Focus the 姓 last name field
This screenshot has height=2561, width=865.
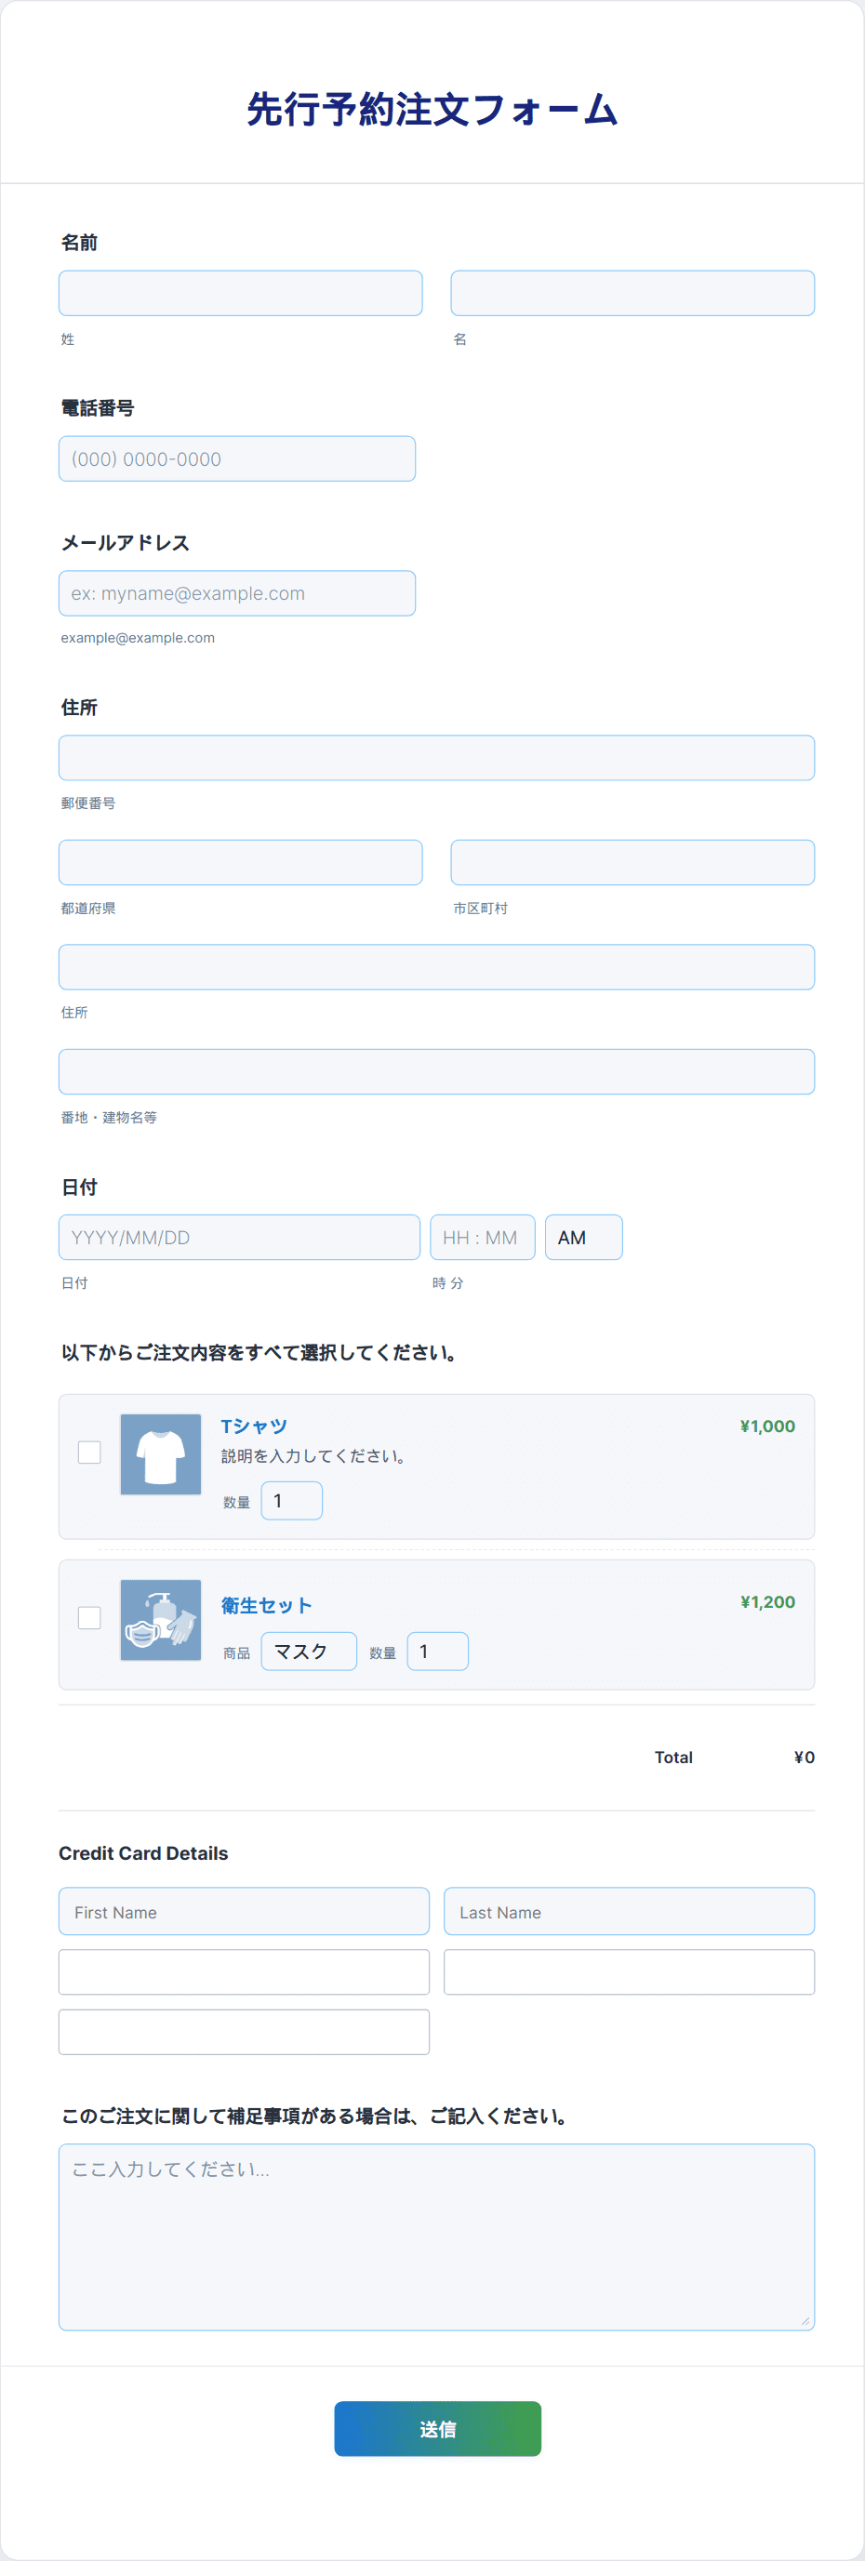pos(241,293)
